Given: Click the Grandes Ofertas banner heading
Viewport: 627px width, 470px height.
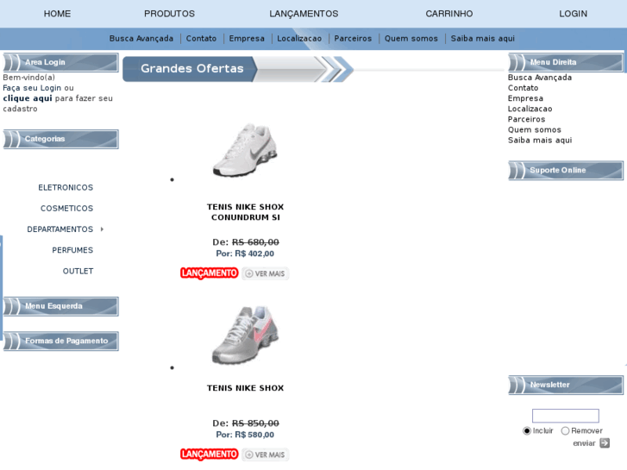Looking at the screenshot, I should point(192,69).
